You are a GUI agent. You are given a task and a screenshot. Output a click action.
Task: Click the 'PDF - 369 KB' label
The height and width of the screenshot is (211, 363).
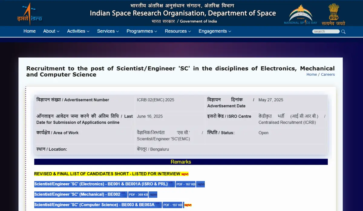pos(138,195)
